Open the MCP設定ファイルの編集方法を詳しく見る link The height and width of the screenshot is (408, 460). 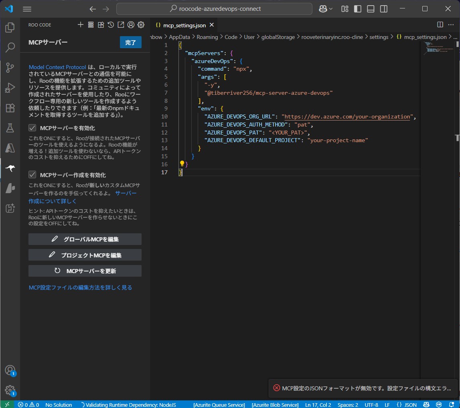80,287
